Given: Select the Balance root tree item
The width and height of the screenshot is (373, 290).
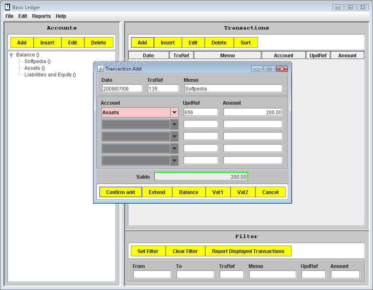Looking at the screenshot, I should point(27,55).
